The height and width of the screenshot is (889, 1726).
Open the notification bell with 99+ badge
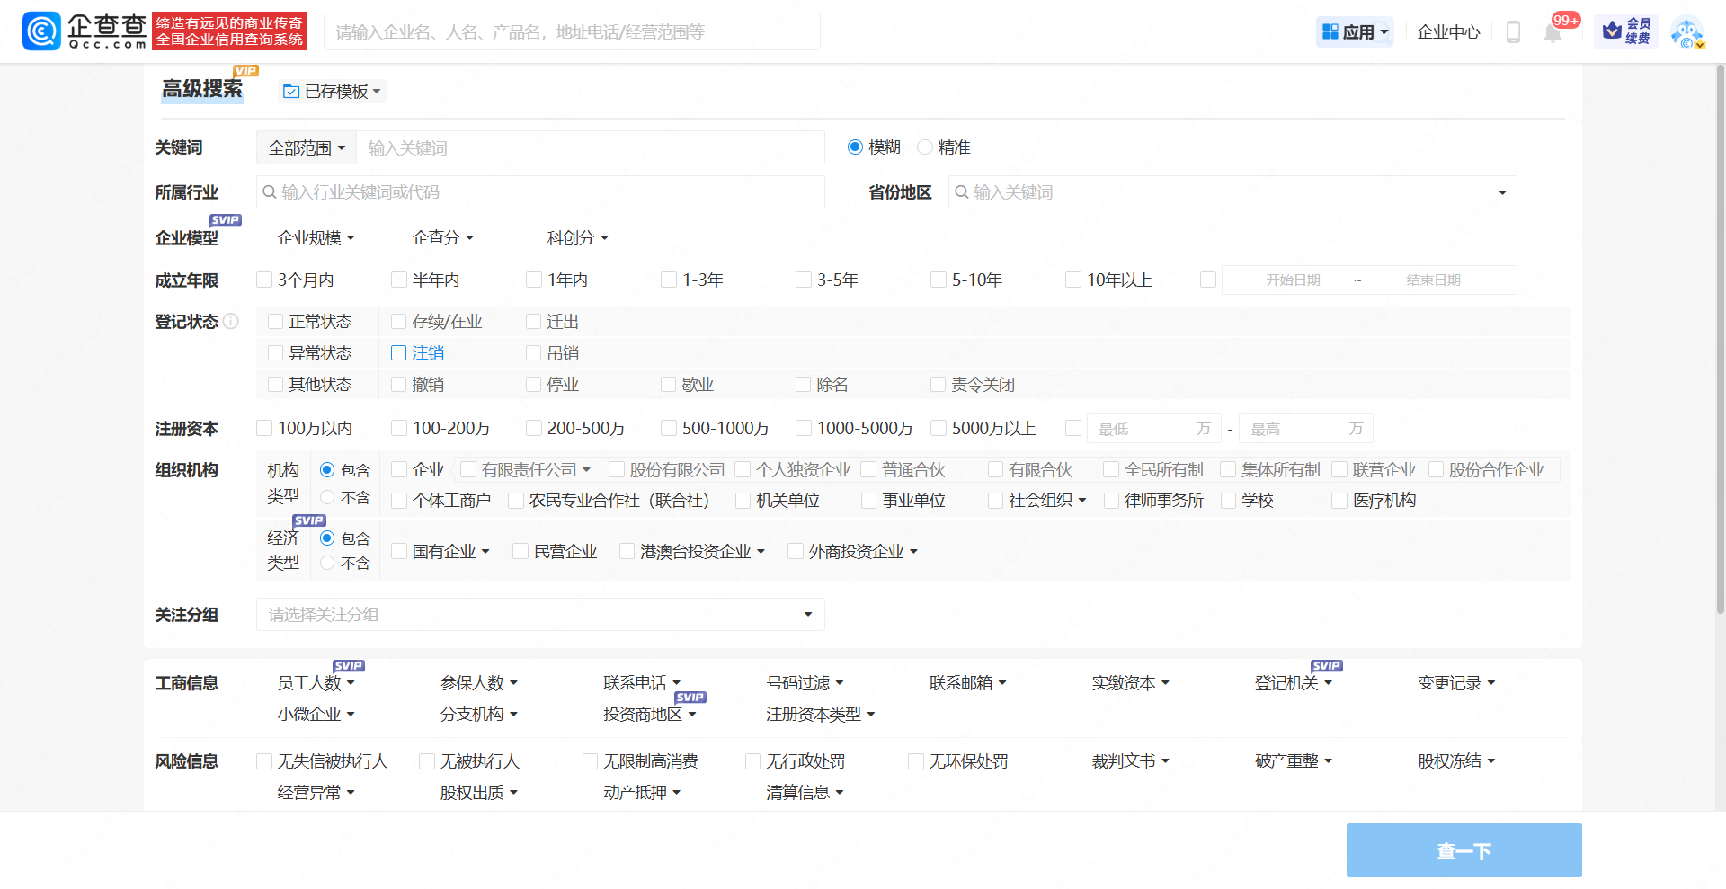pos(1553,34)
